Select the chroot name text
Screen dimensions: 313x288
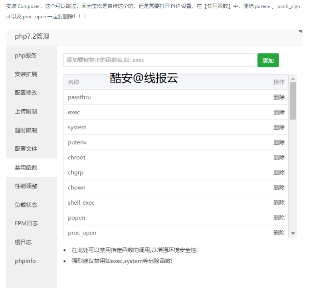tap(77, 157)
